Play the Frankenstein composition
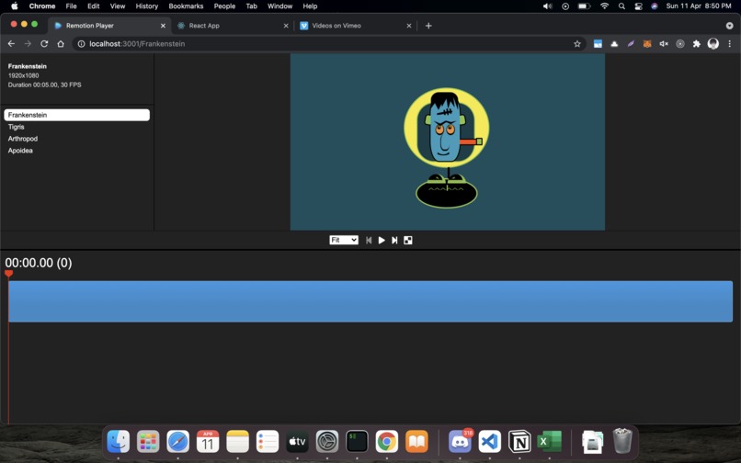The height and width of the screenshot is (463, 741). pos(382,240)
